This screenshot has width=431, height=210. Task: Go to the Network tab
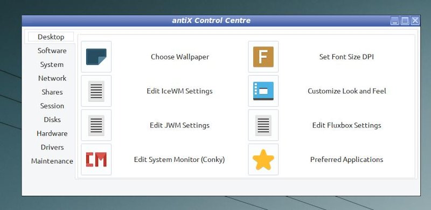[52, 78]
